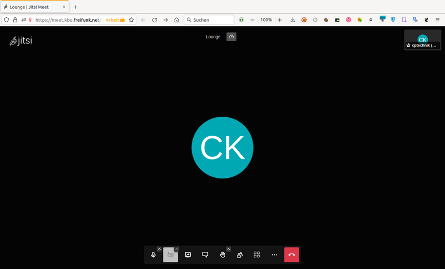Open the participants list

(240, 255)
